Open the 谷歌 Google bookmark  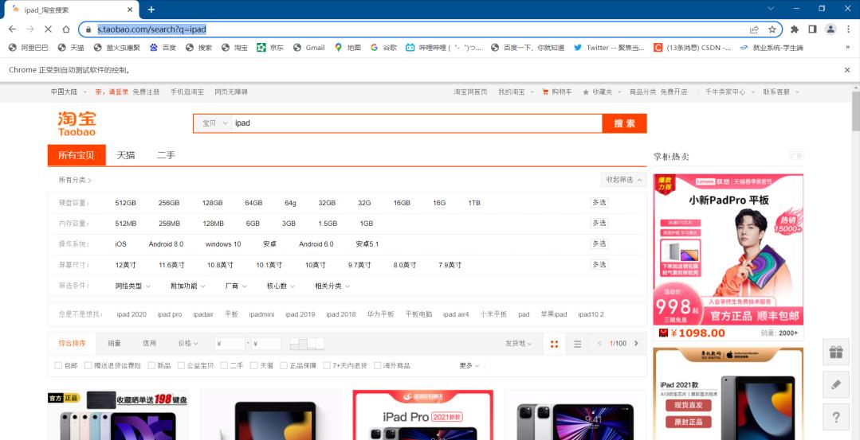(383, 48)
